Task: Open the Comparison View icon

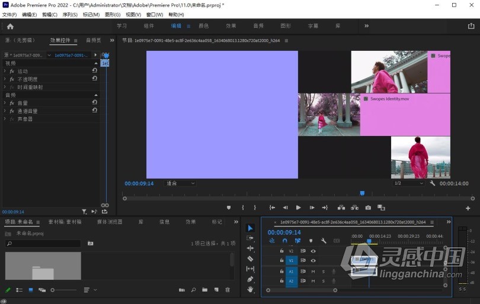Action: tap(381, 208)
